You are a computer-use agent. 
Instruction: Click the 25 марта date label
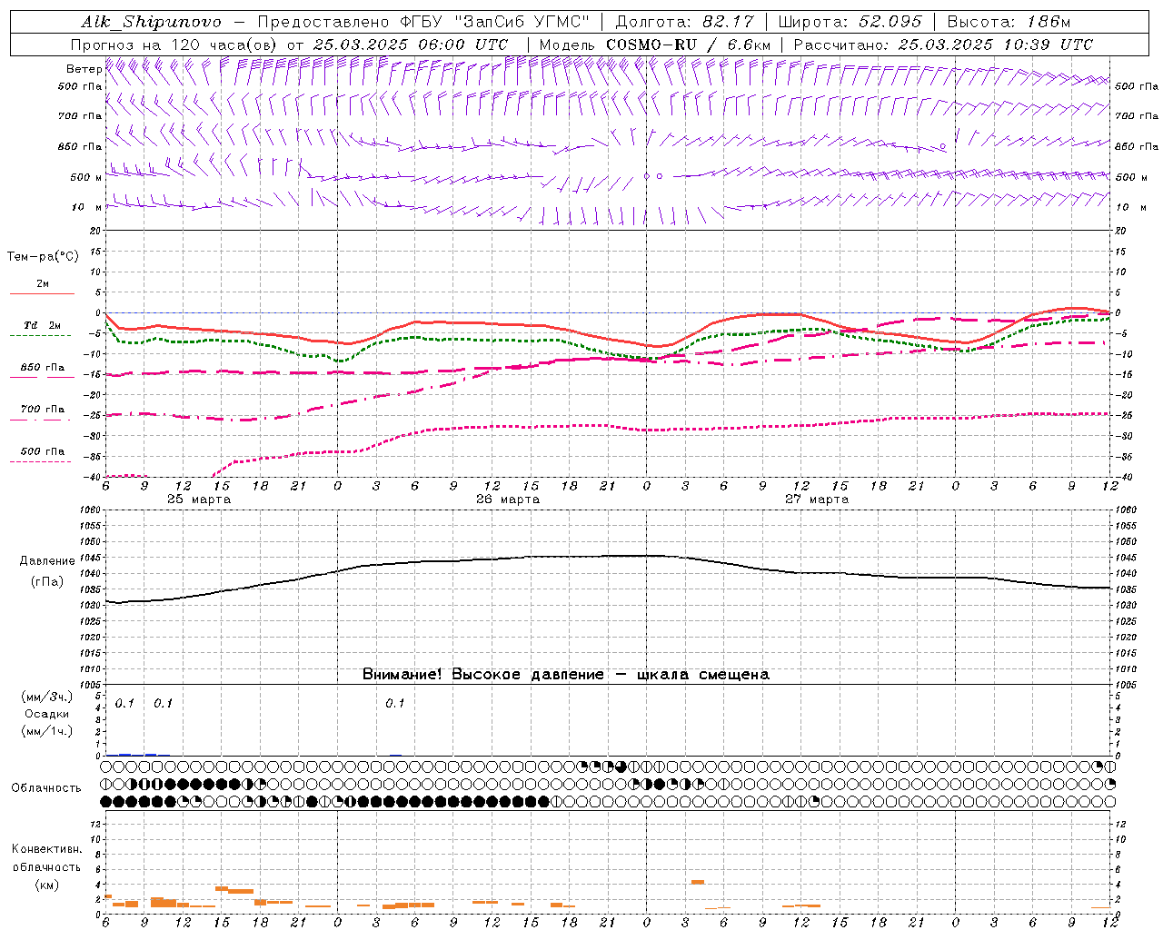199,500
